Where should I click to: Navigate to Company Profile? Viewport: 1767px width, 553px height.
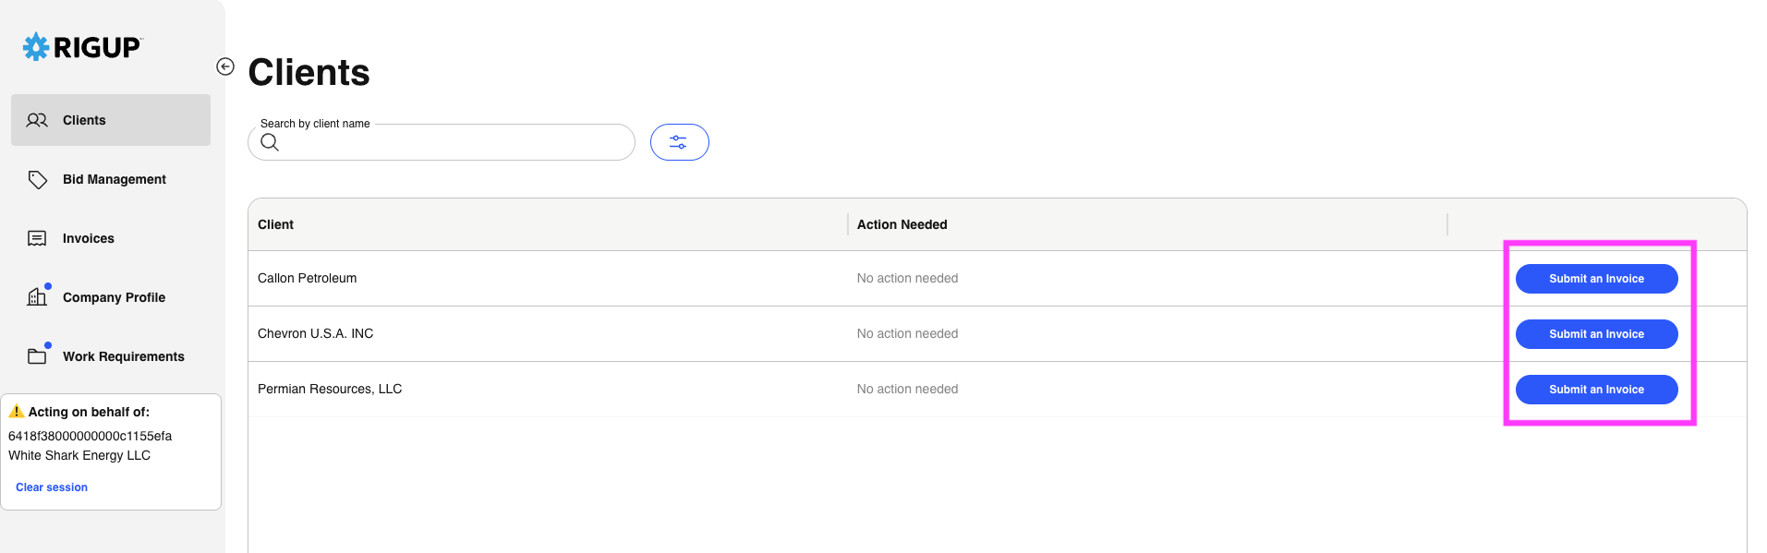pyautogui.click(x=111, y=297)
